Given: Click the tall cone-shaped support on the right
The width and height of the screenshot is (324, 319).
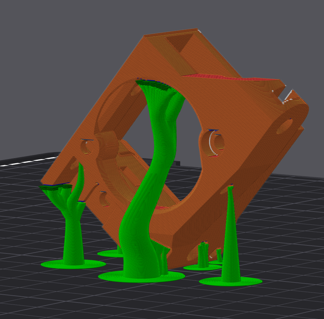Looking at the screenshot, I should [231, 243].
